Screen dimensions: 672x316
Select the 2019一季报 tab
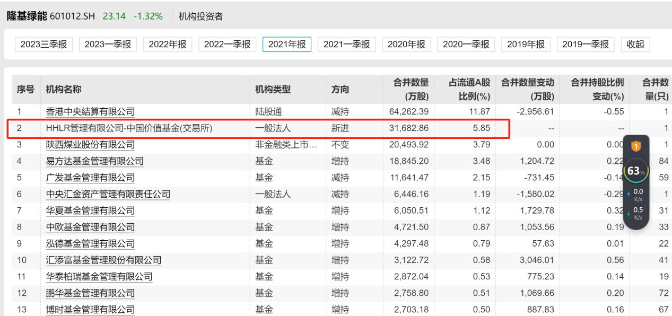point(586,45)
